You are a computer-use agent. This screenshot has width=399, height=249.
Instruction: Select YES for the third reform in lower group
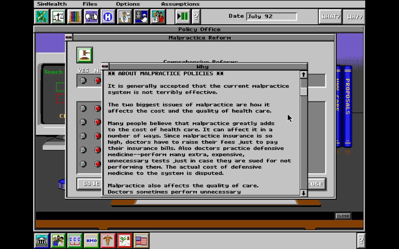83,136
